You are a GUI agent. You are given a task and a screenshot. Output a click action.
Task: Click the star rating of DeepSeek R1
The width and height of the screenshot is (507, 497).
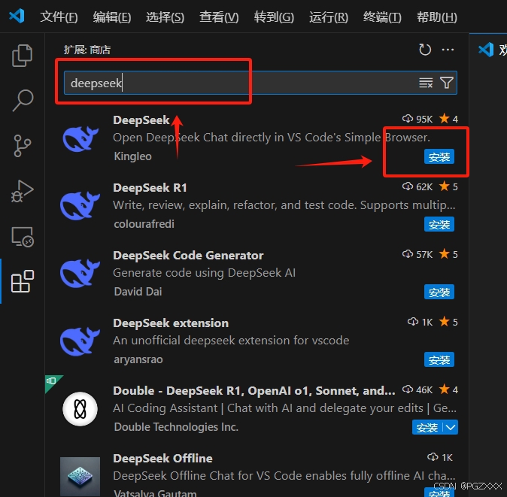448,186
